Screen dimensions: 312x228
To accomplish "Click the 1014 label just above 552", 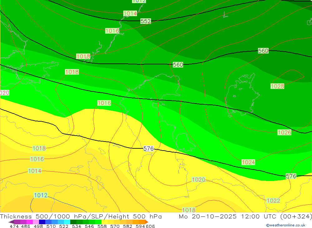I will (x=130, y=13).
